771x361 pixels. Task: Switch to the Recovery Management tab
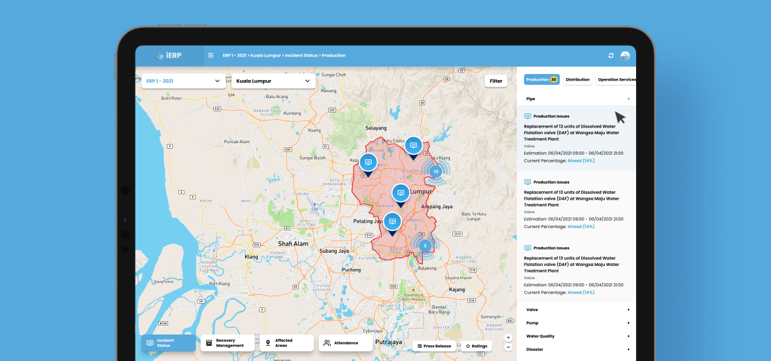click(226, 343)
